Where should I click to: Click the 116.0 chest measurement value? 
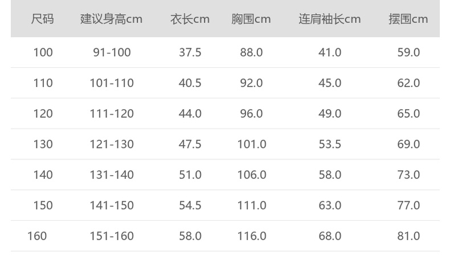coord(252,236)
